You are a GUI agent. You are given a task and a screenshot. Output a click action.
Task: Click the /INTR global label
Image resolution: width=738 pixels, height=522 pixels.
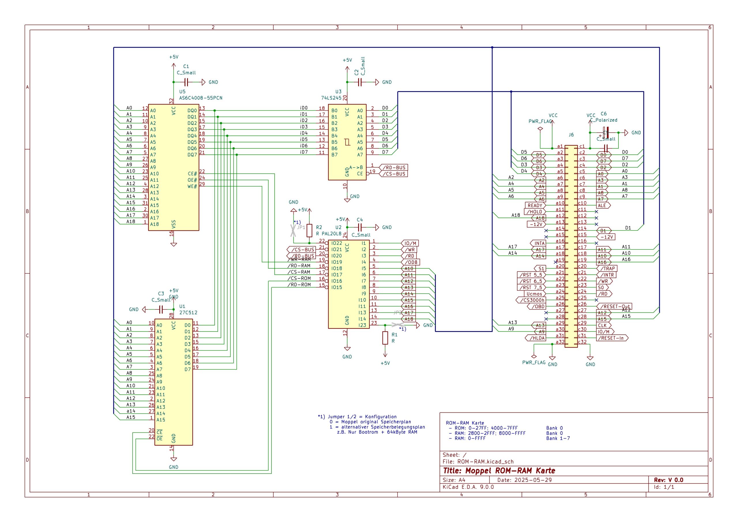[x=607, y=275]
